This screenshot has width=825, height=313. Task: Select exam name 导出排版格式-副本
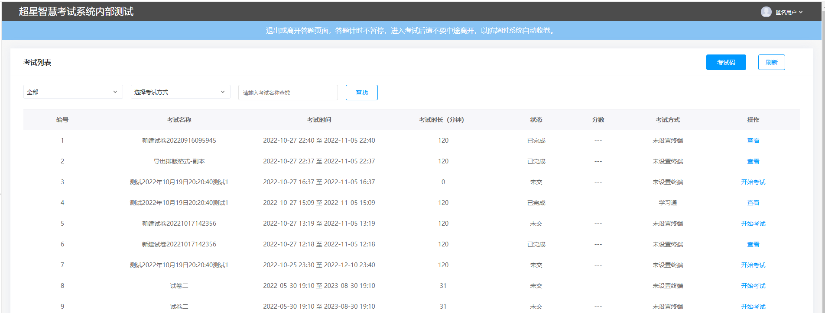pos(179,161)
